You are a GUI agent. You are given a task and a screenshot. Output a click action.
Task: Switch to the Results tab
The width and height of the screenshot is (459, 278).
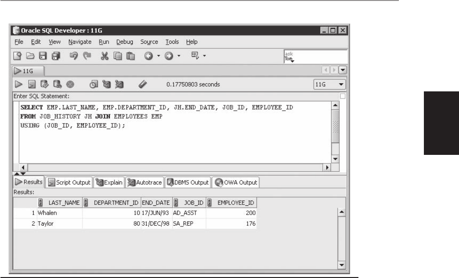[x=29, y=182]
